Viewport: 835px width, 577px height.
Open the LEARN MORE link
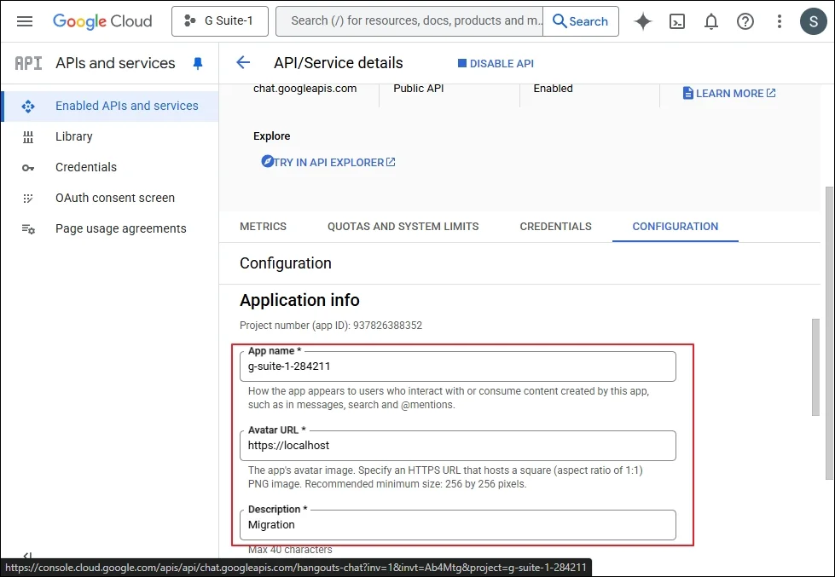[x=729, y=93]
